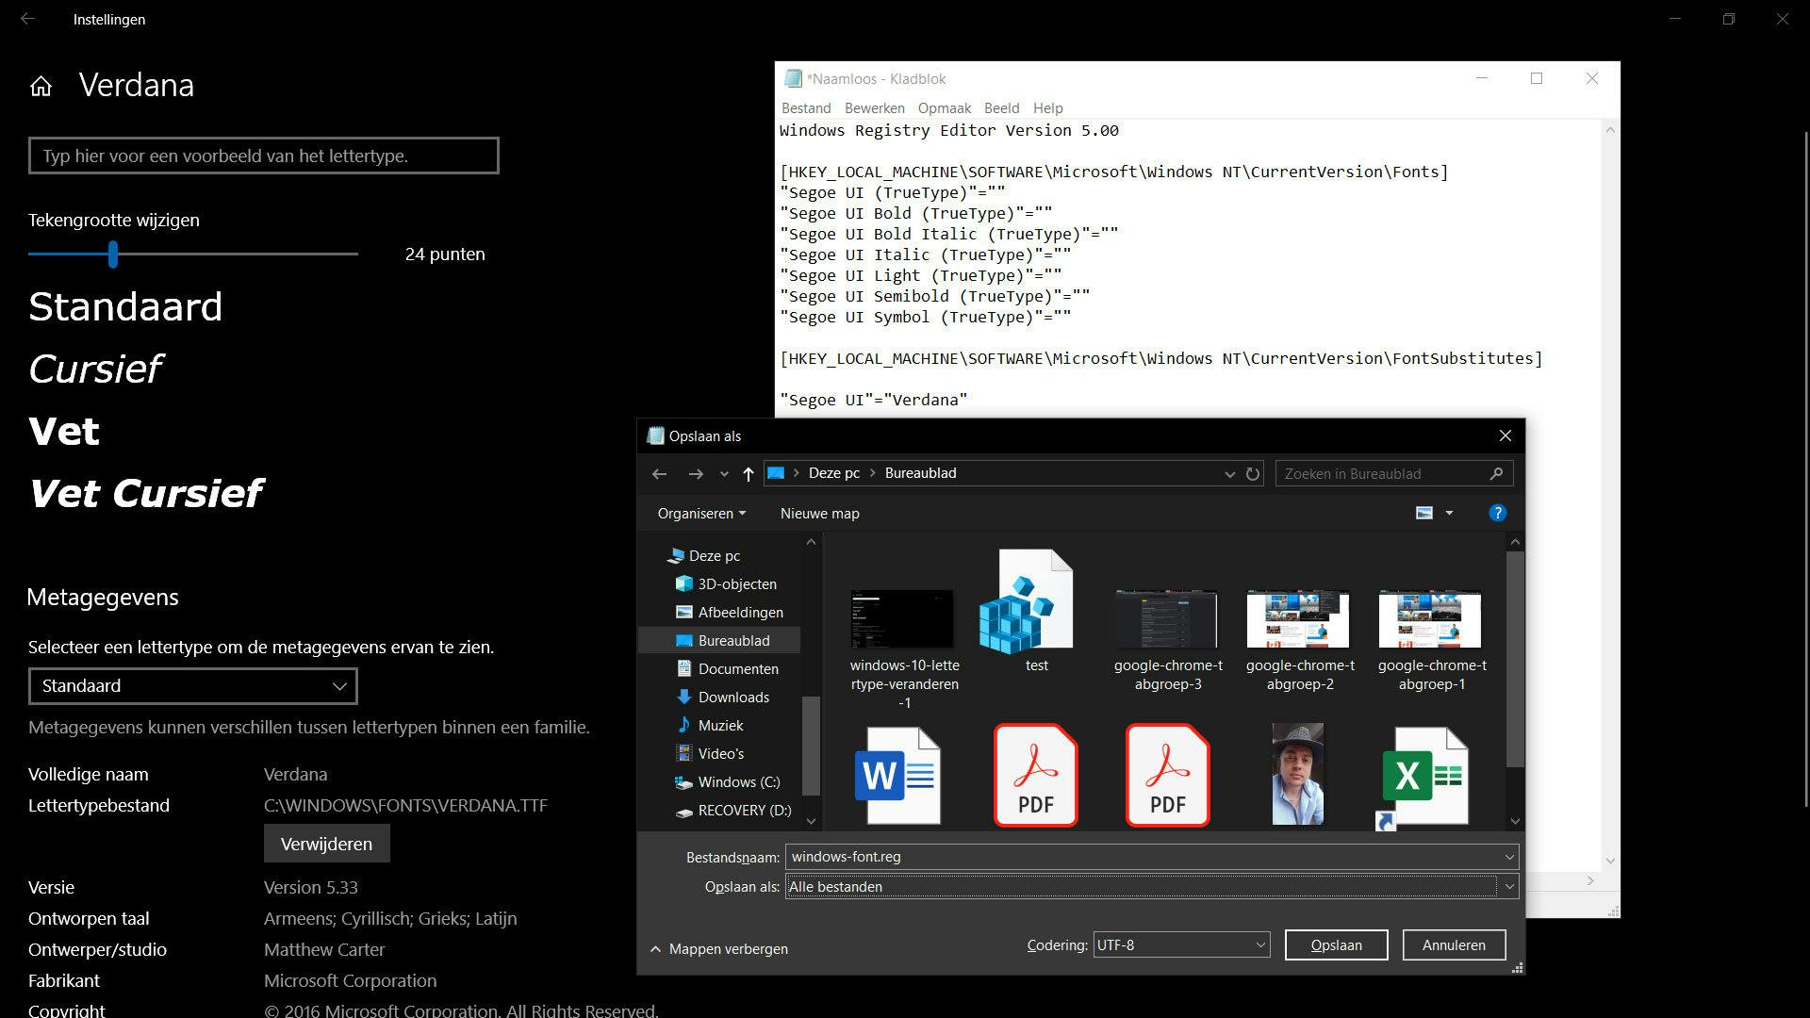Viewport: 1810px width, 1018px height.
Task: Click the home icon in Instellingen
Action: (40, 86)
